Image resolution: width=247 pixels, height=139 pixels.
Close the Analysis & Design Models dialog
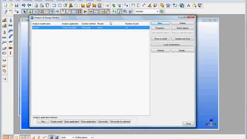(188, 124)
